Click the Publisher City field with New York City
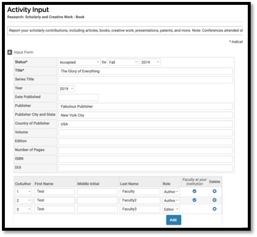This screenshot has height=237, width=257. 145,115
